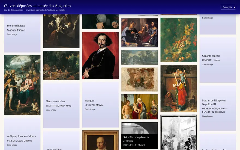Open Portrait de l'Empereur Napoléon III card
Image resolution: width=240 pixels, height=150 pixels.
(218, 108)
